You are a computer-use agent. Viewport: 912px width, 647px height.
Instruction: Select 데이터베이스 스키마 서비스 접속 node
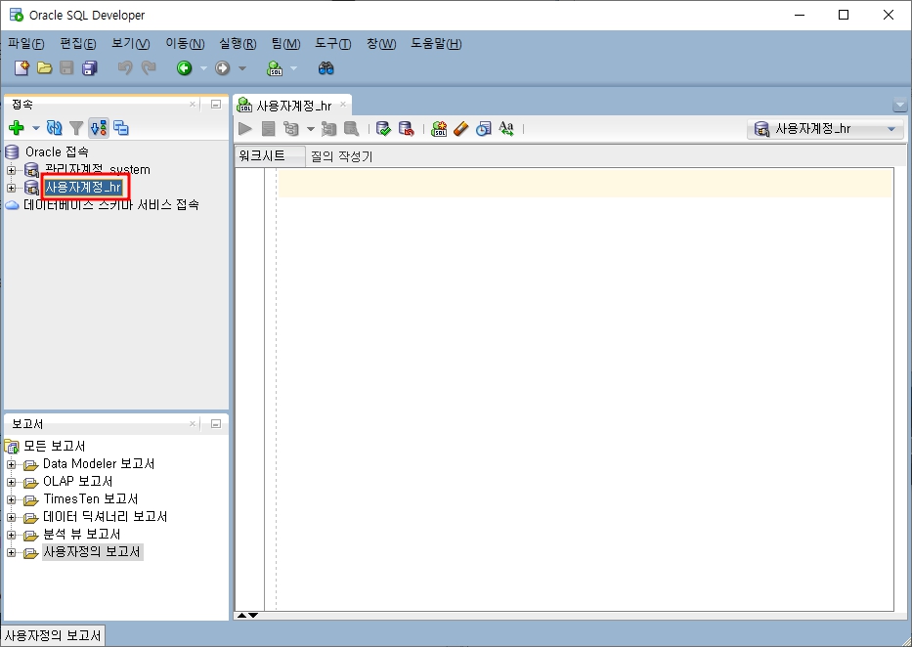click(111, 204)
